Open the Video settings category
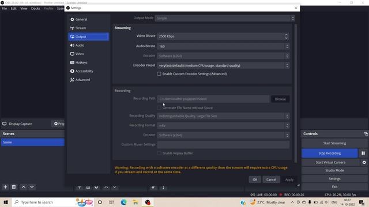The width and height of the screenshot is (369, 207). tap(88, 54)
